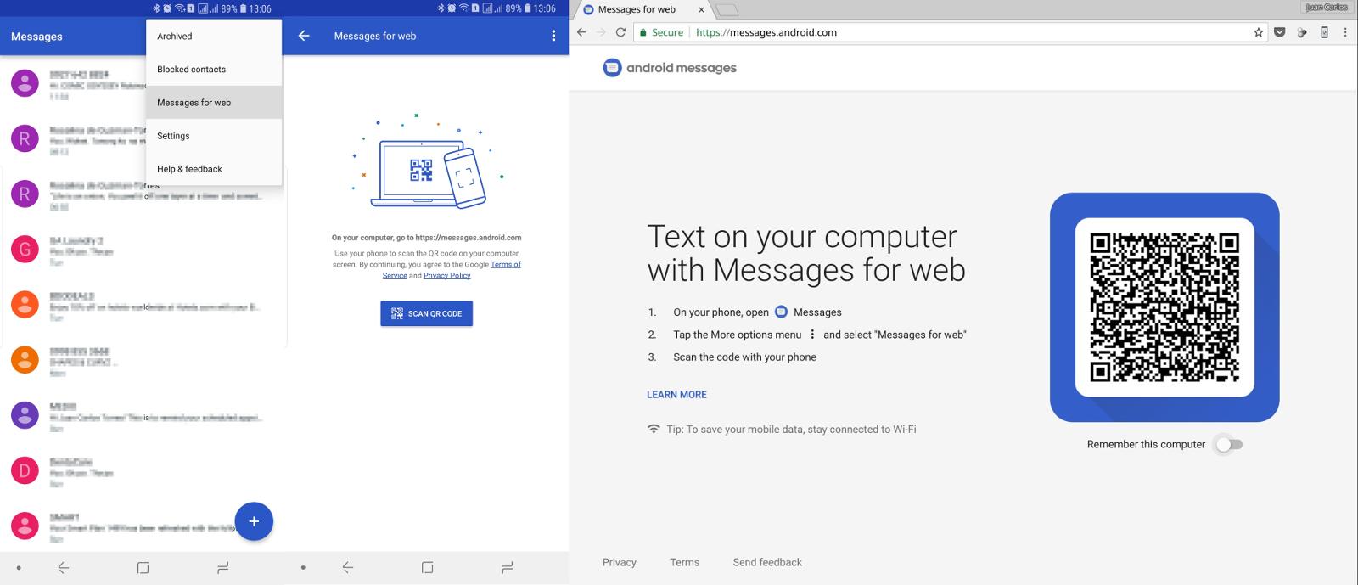Click the Chrome back button
Screen dimensions: 1358x585
(581, 32)
